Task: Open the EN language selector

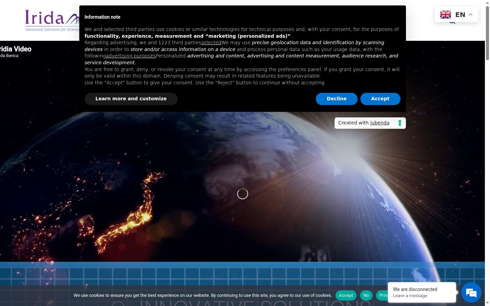Action: coord(456,15)
